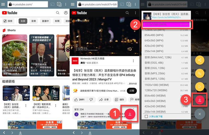
Task: Open YouTube search on the home page
Action: [58, 13]
